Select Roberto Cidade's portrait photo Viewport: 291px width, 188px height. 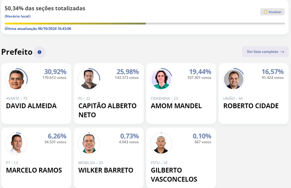[x=233, y=79]
